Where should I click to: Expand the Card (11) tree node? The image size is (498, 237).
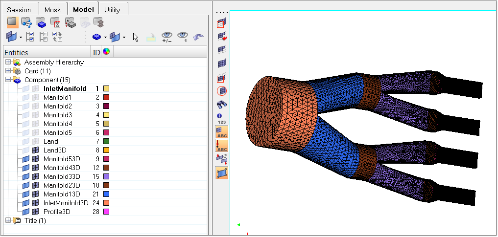[8, 71]
